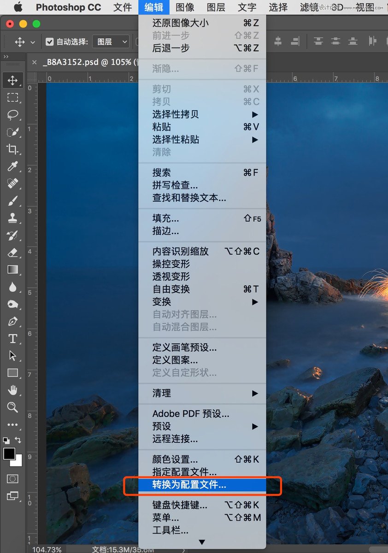Image resolution: width=388 pixels, height=553 pixels.
Task: Toggle the 自动选择 checkbox
Action: 49,41
